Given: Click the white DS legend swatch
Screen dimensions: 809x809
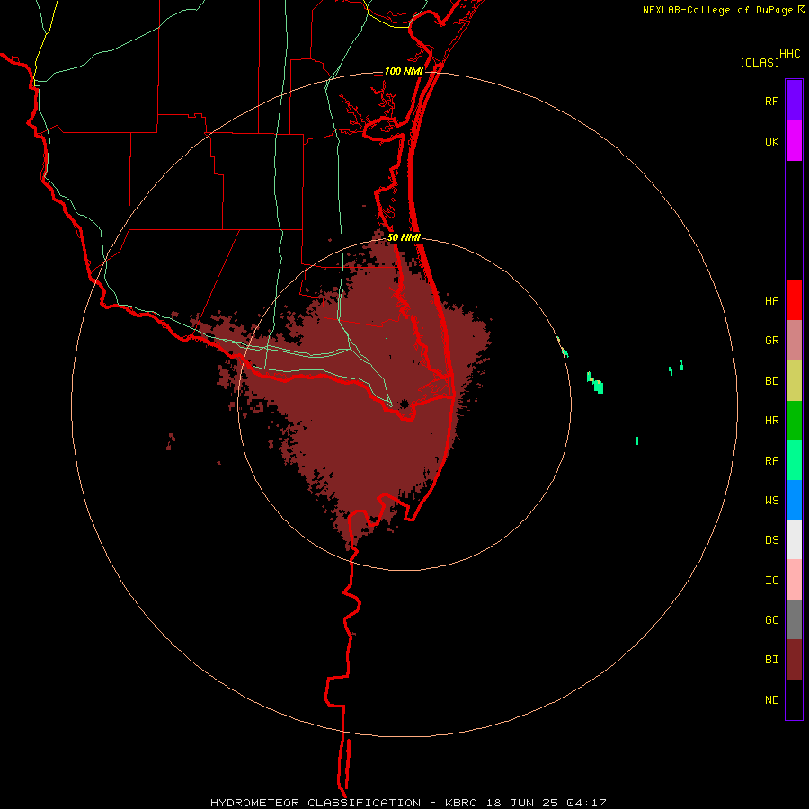Looking at the screenshot, I should click(x=794, y=539).
